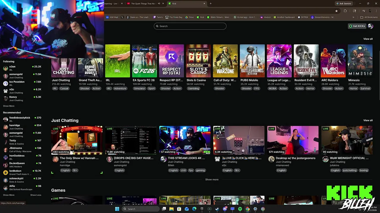
Task: Open juliakins WoW MIDNIGHT stream thumbnail
Action: click(347, 140)
